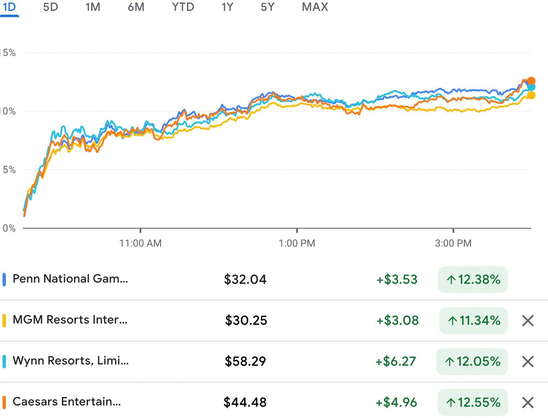Screen dimensions: 548x418
Task: Open the MGM Resorts International row
Action: [274, 321]
